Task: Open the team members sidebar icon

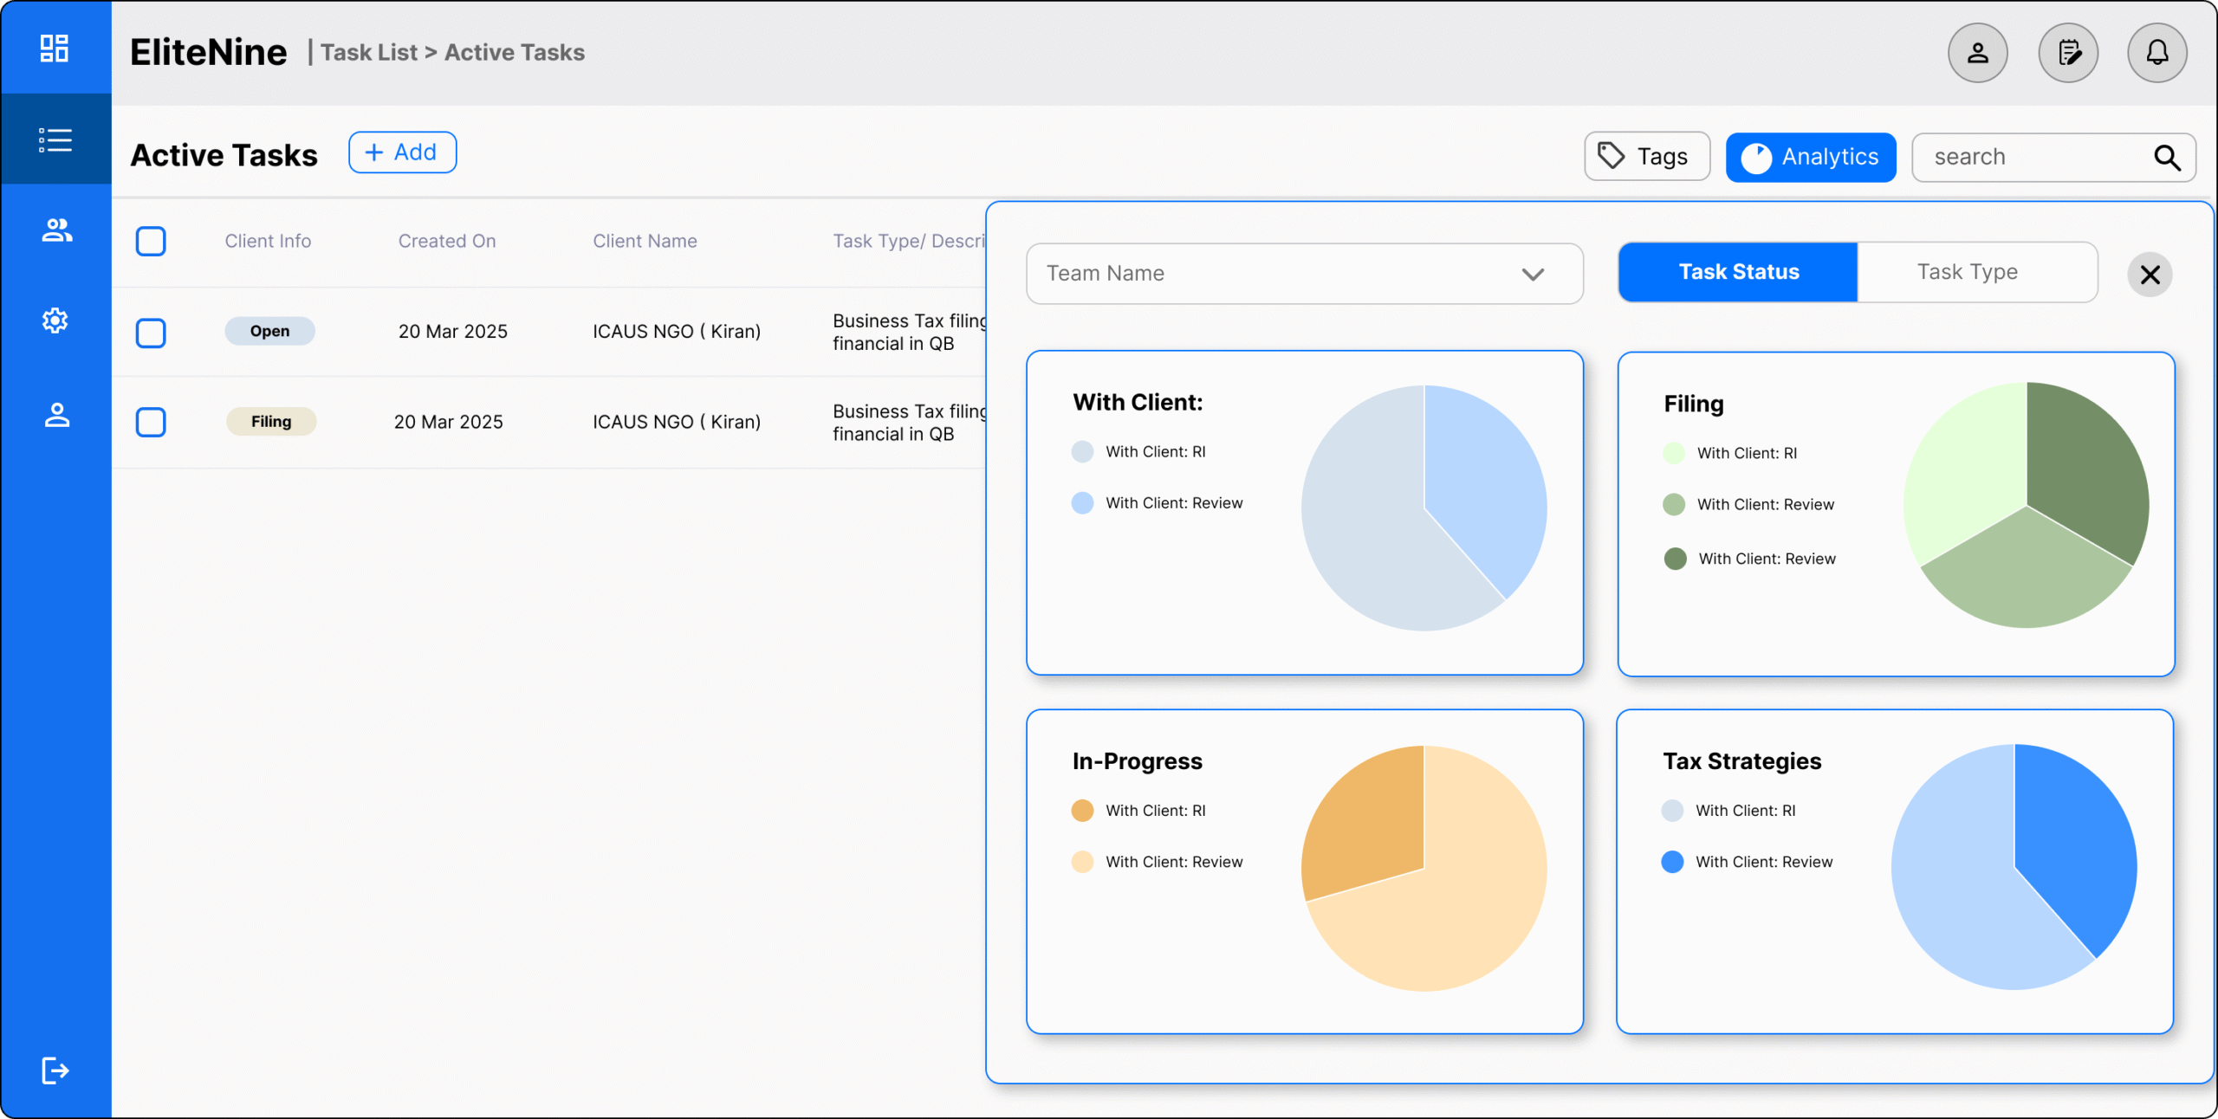Action: 56,230
